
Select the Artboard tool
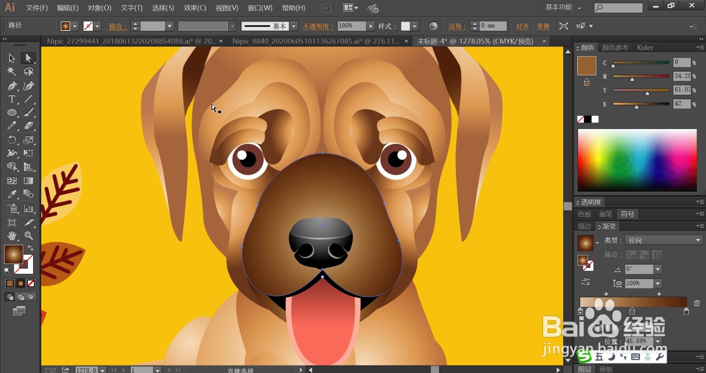click(x=12, y=222)
